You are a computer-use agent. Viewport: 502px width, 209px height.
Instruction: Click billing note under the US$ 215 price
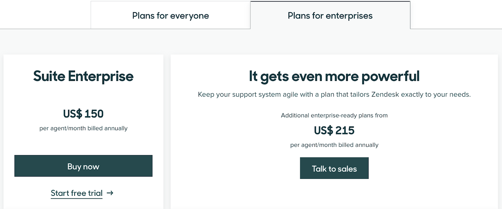(334, 145)
